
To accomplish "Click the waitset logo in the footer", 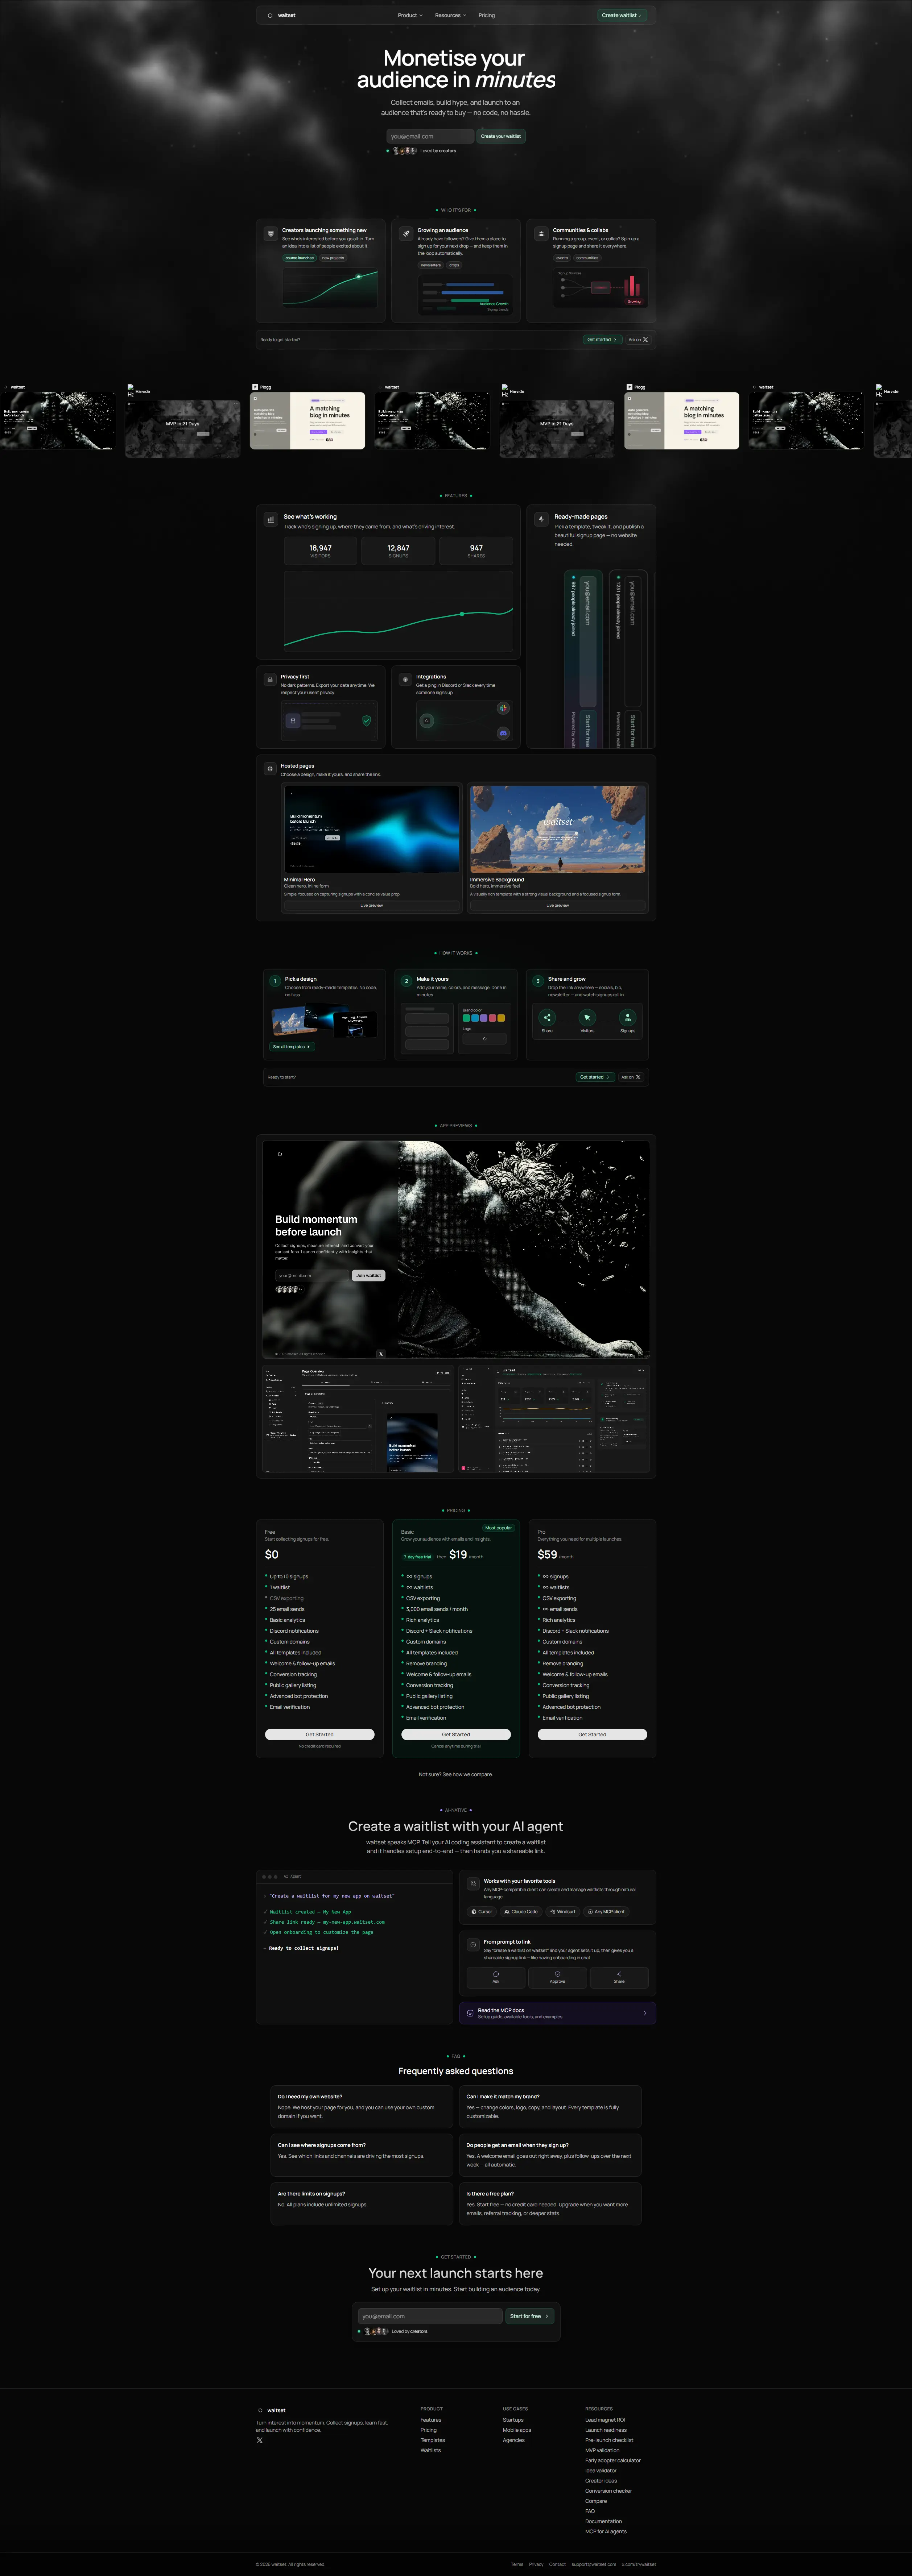I will pos(271,2410).
